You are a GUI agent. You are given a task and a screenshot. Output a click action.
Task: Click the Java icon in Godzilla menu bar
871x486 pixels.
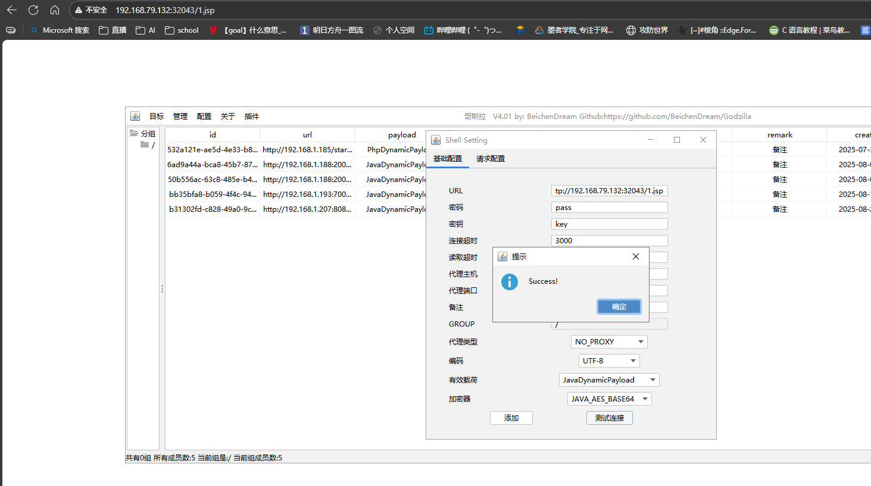point(135,116)
